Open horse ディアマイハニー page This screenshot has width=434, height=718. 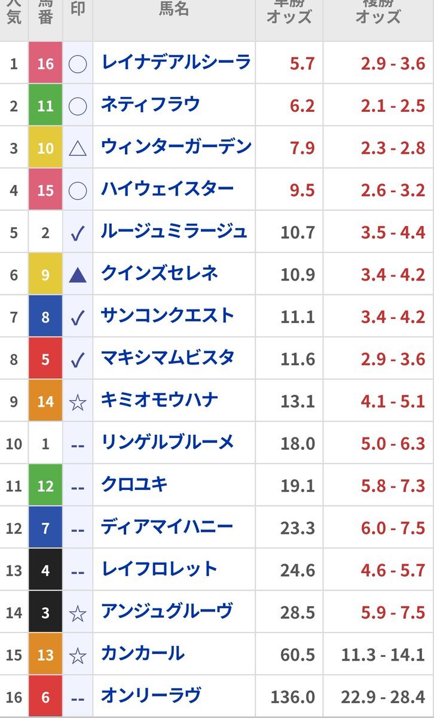(x=167, y=527)
